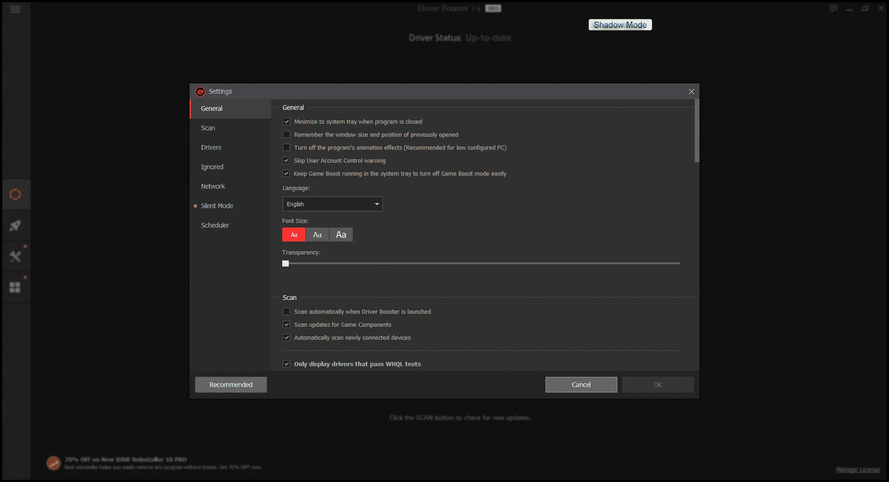Select the Network settings tab
Screen dimensions: 889x482
tap(230, 186)
